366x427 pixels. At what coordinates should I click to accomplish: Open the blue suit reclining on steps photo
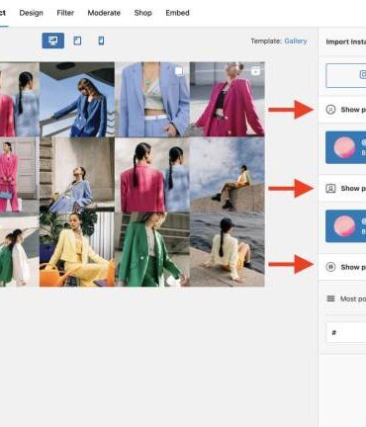tap(77, 175)
